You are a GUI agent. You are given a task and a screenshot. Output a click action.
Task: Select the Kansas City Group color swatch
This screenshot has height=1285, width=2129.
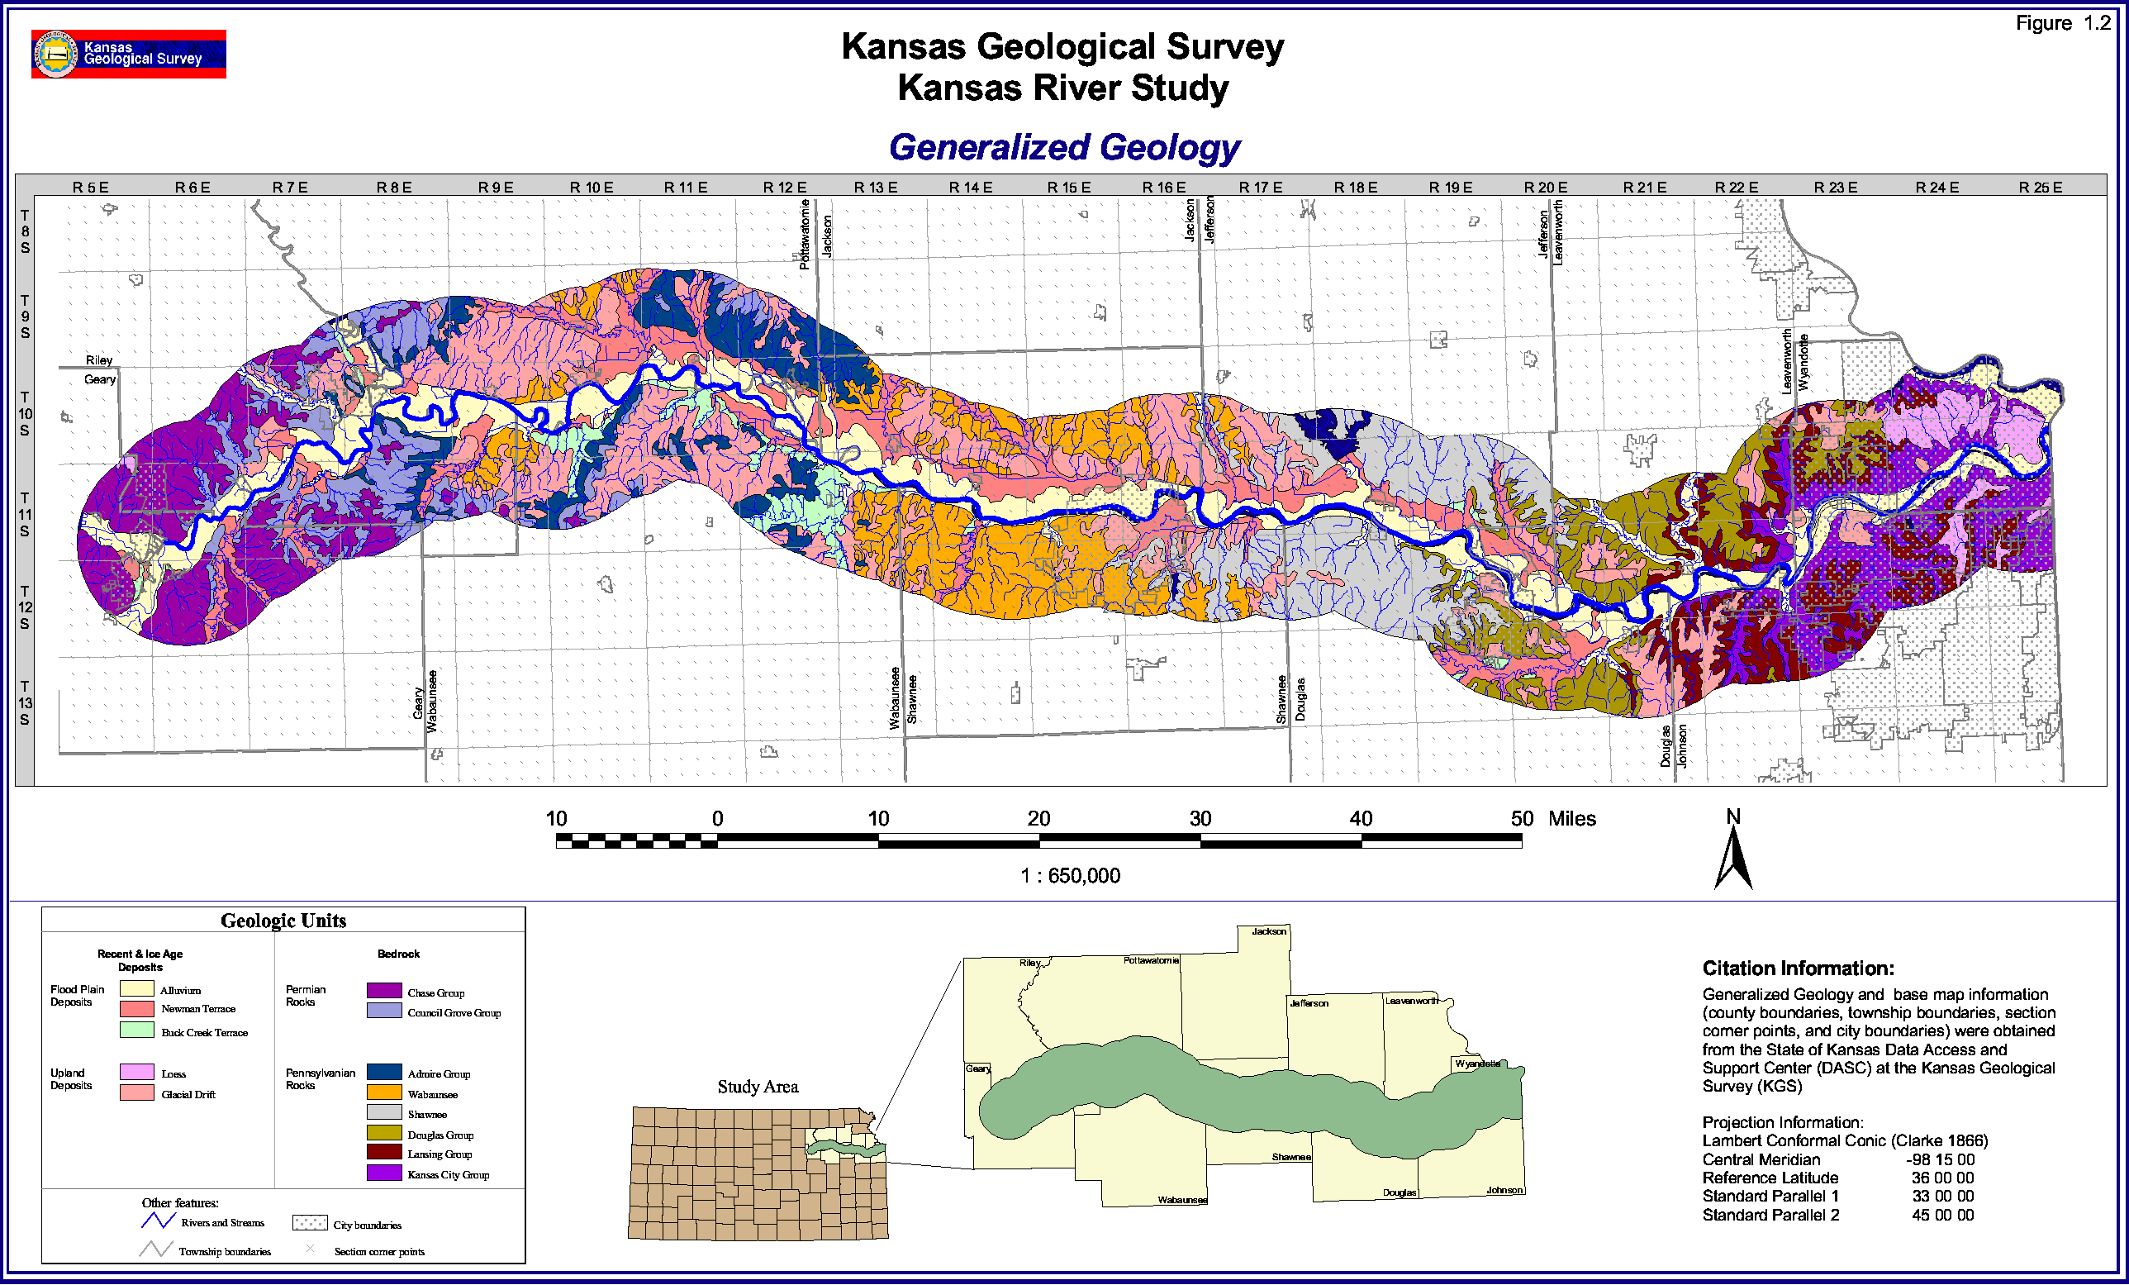pyautogui.click(x=383, y=1173)
